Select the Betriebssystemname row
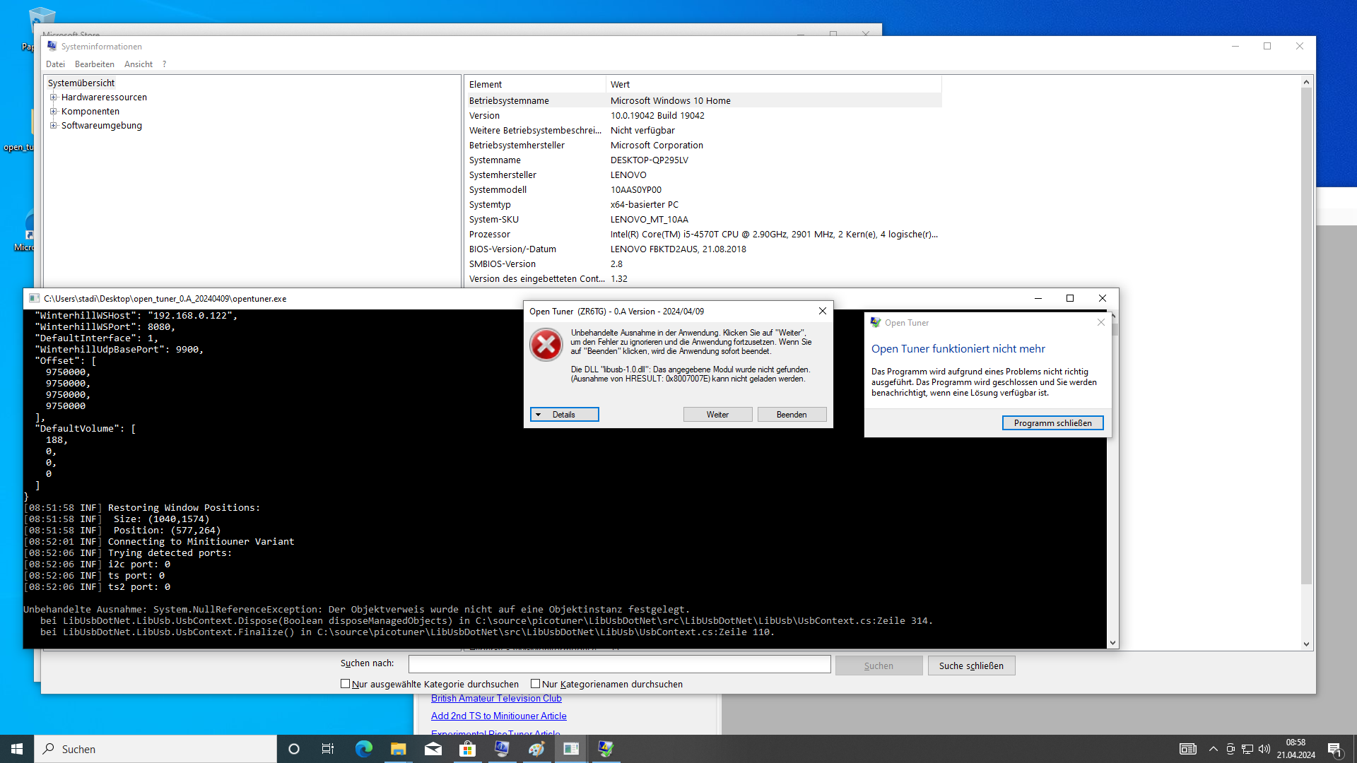1357x763 pixels. 703,101
